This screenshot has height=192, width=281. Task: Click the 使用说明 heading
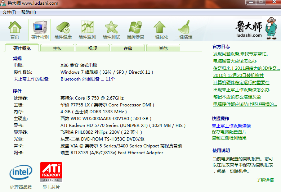coord(221,151)
